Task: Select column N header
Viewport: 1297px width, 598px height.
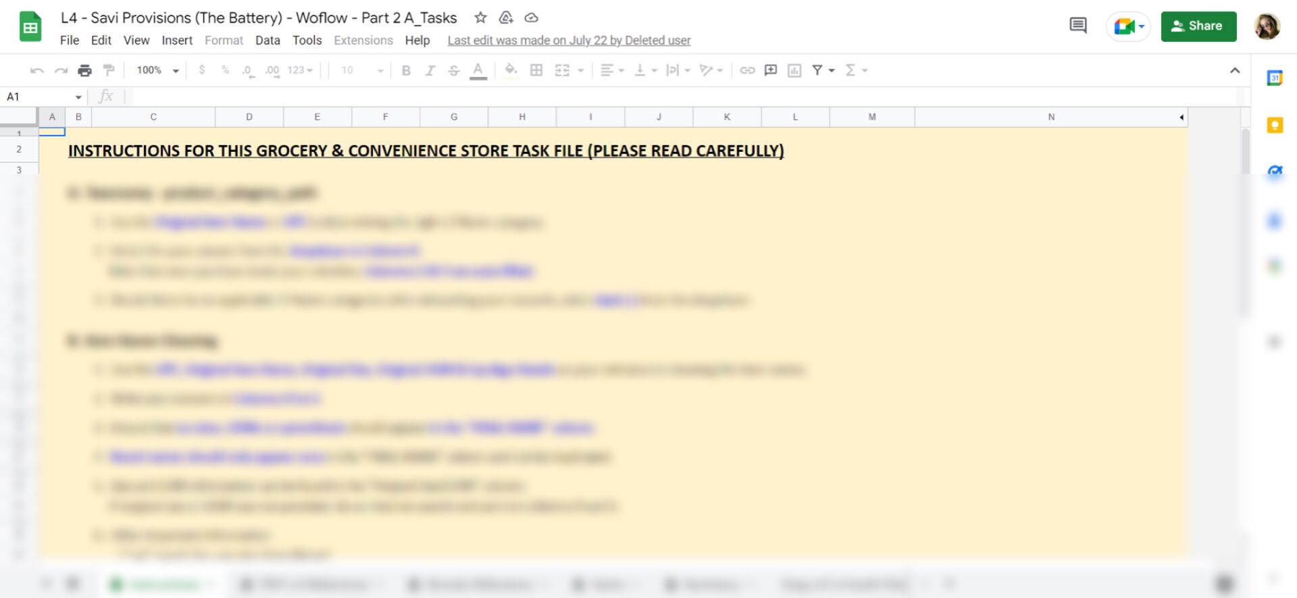Action: (x=1051, y=117)
